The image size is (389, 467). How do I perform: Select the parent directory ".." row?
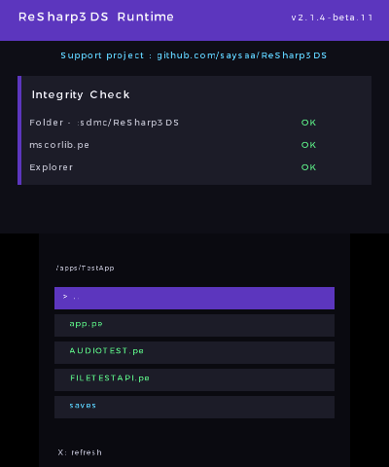[194, 298]
